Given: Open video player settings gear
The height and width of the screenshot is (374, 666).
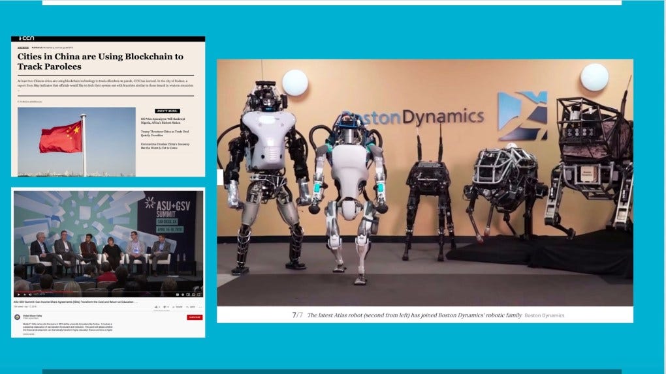Looking at the screenshot, I should click(183, 295).
